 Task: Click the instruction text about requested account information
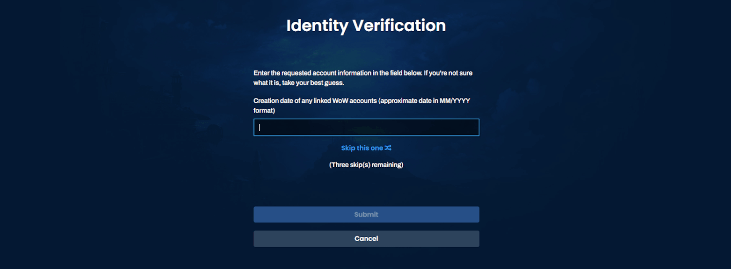(x=363, y=73)
